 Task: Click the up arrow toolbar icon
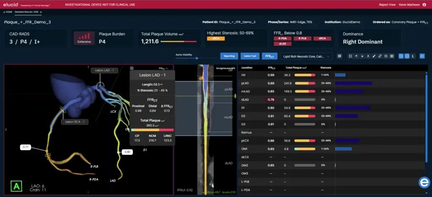coord(356,56)
